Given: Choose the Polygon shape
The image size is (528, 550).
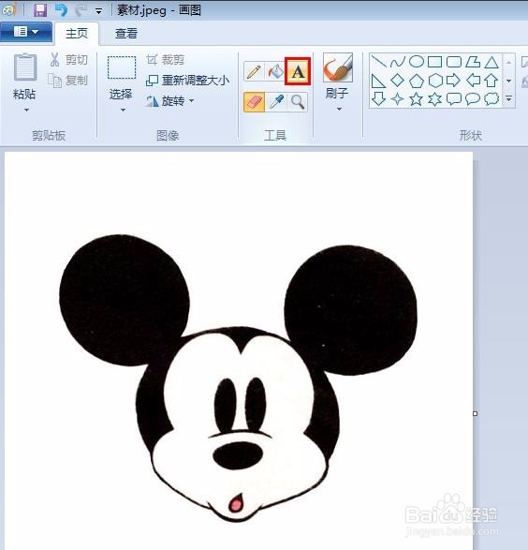Looking at the screenshot, I should (473, 62).
